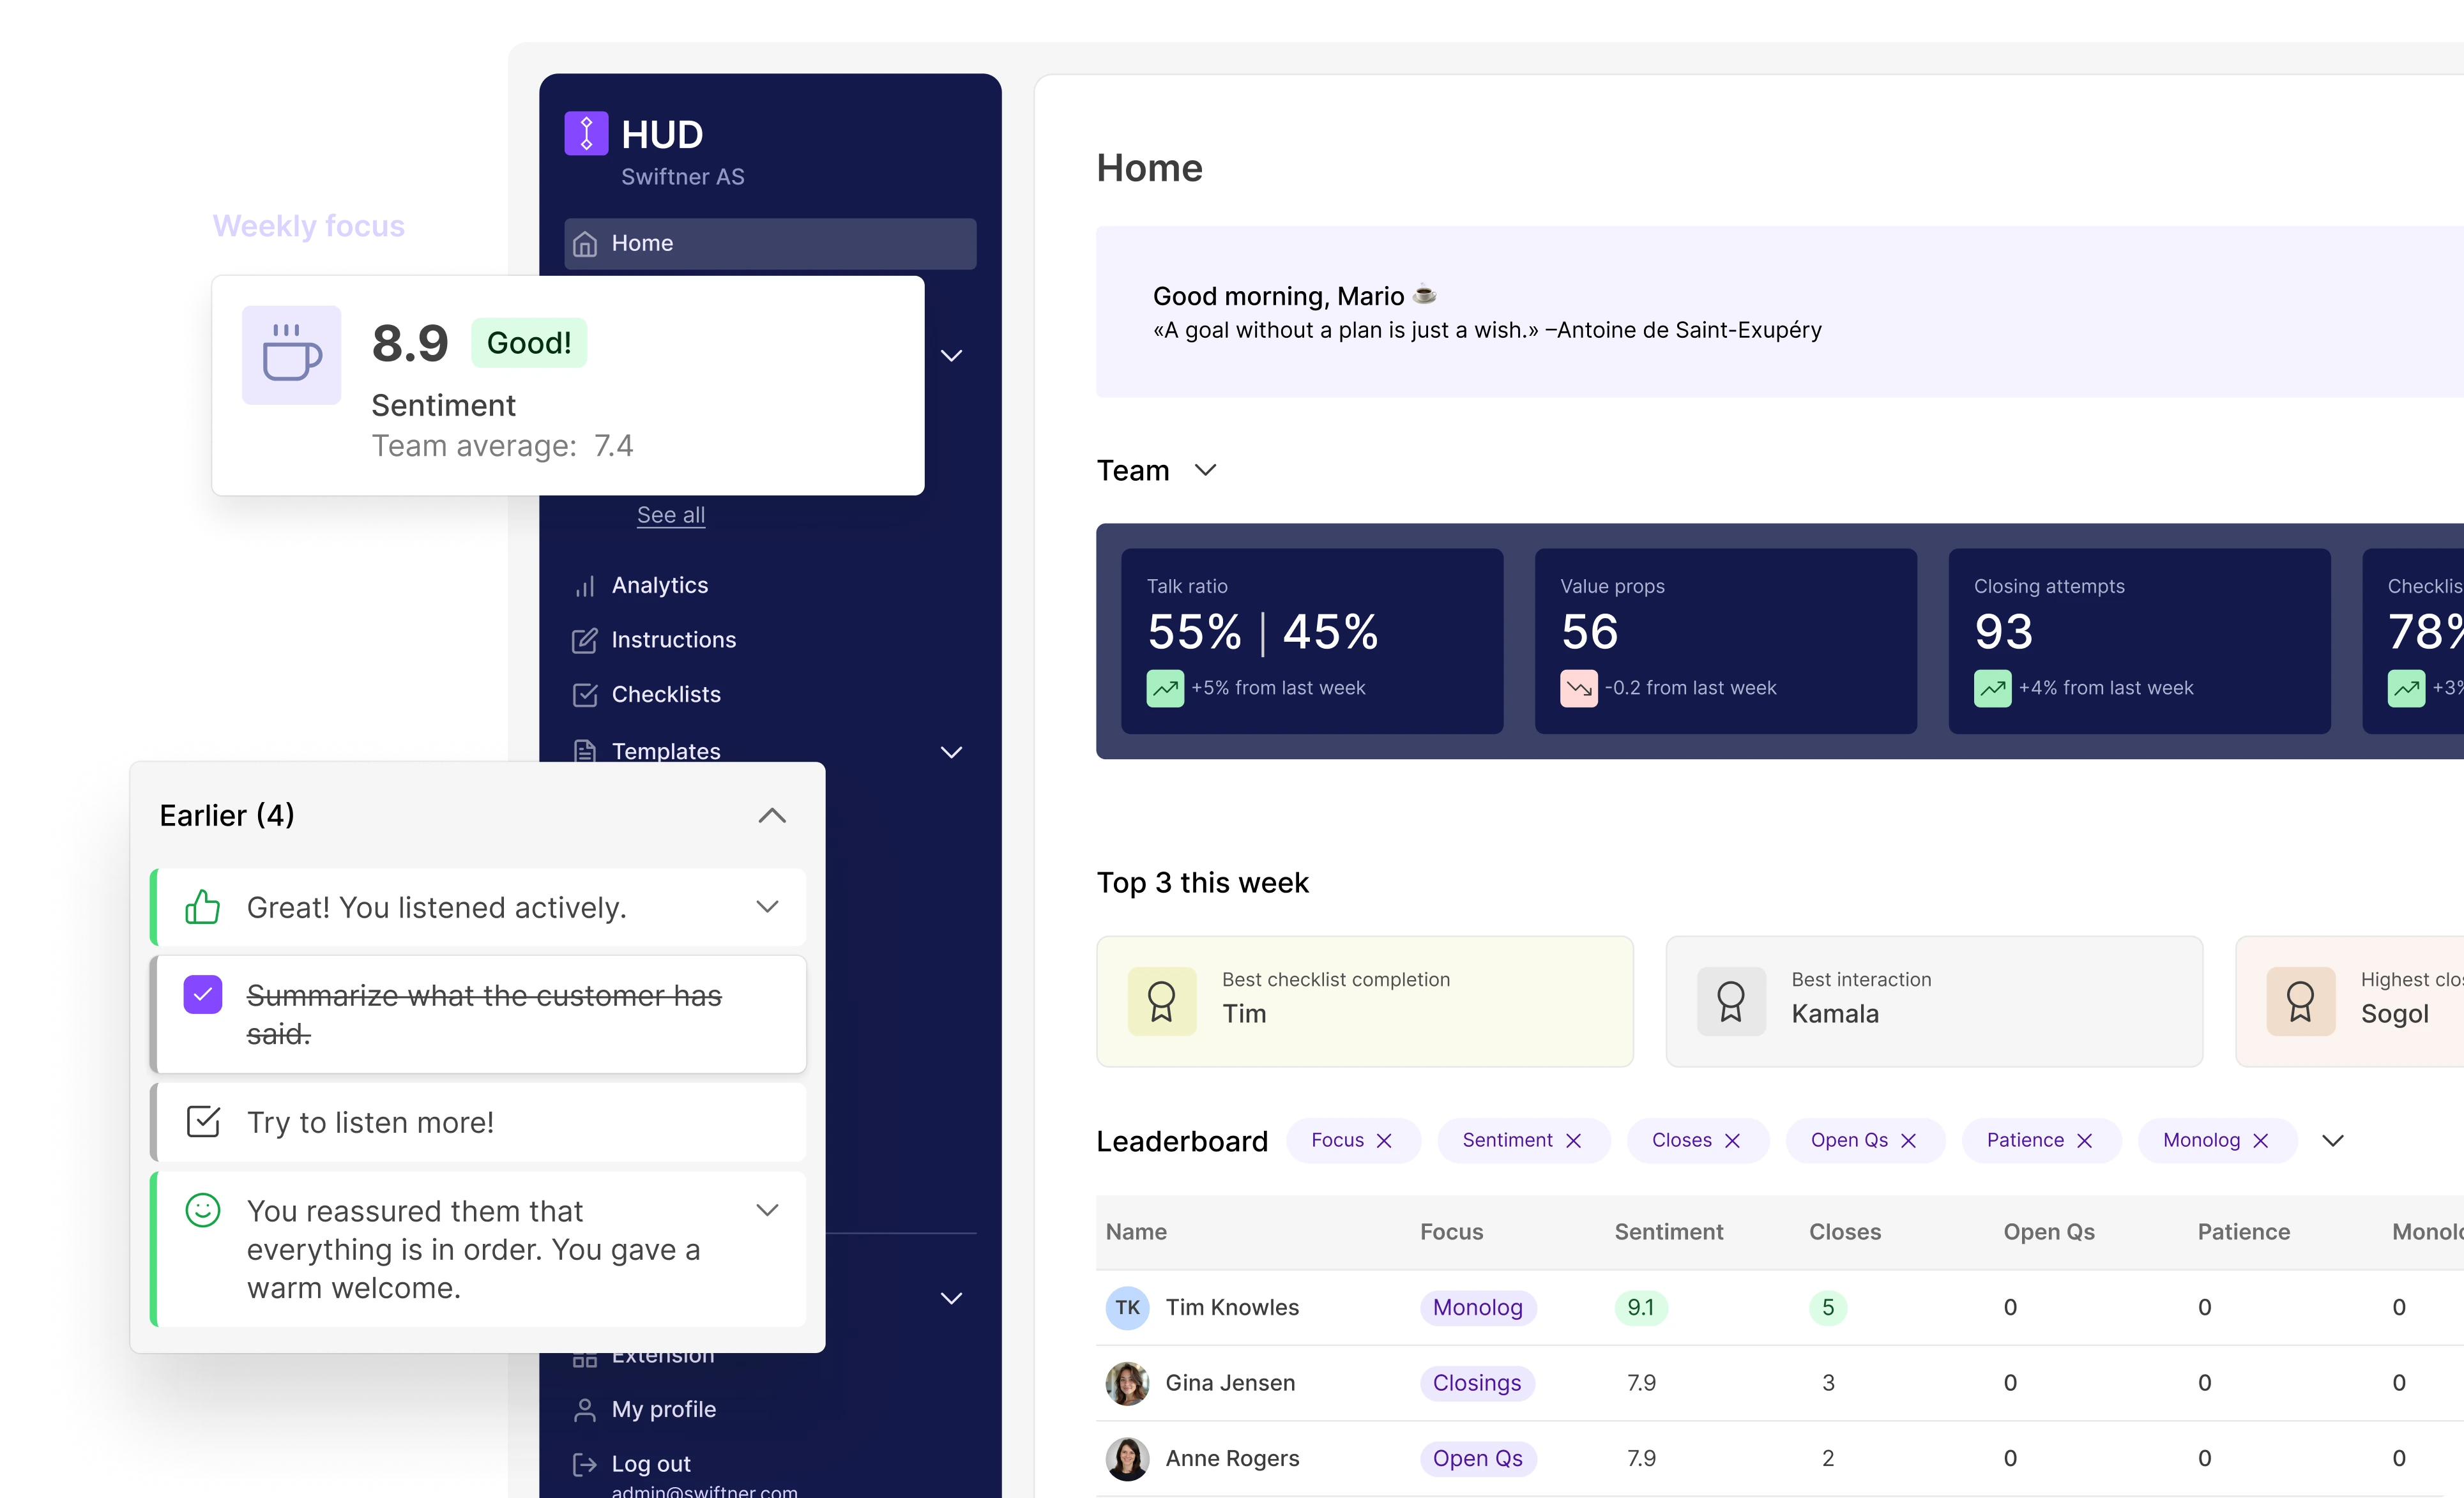Click the Talk ratio upward trend icon
Image resolution: width=2464 pixels, height=1498 pixels.
coord(1165,688)
